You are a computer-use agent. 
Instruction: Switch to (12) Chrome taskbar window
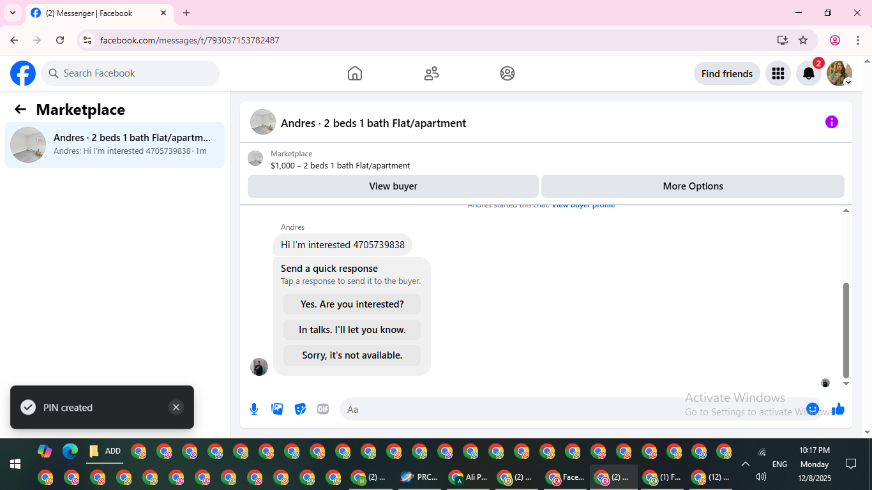pyautogui.click(x=710, y=477)
